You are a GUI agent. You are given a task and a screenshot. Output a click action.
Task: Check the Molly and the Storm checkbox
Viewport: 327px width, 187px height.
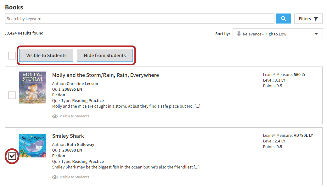12,95
